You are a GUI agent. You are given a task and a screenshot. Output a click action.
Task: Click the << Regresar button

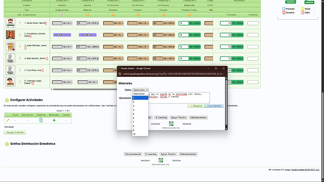[x=196, y=106]
